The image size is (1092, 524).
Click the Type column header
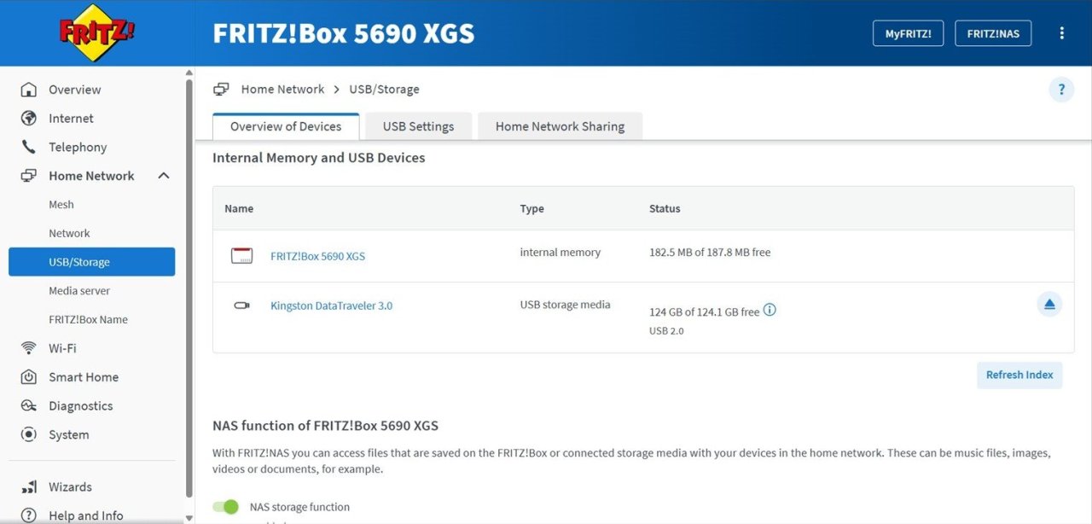[532, 208]
